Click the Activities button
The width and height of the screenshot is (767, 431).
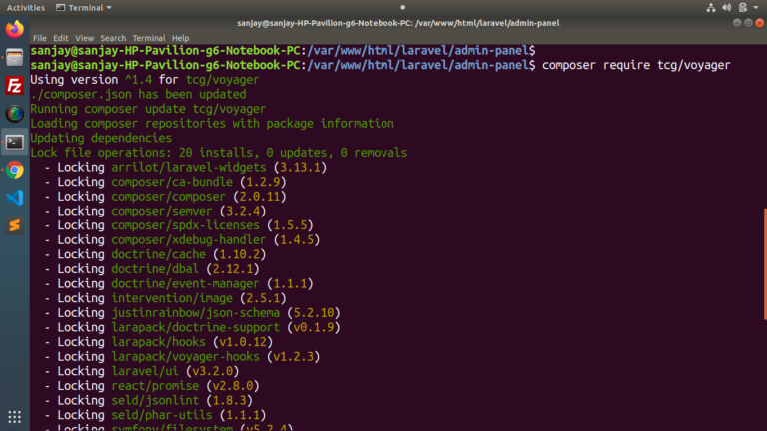coord(25,7)
